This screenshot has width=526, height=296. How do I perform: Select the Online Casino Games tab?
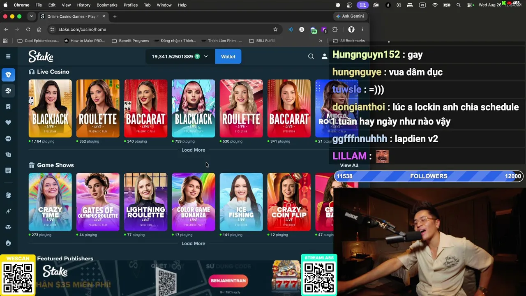coord(73,16)
